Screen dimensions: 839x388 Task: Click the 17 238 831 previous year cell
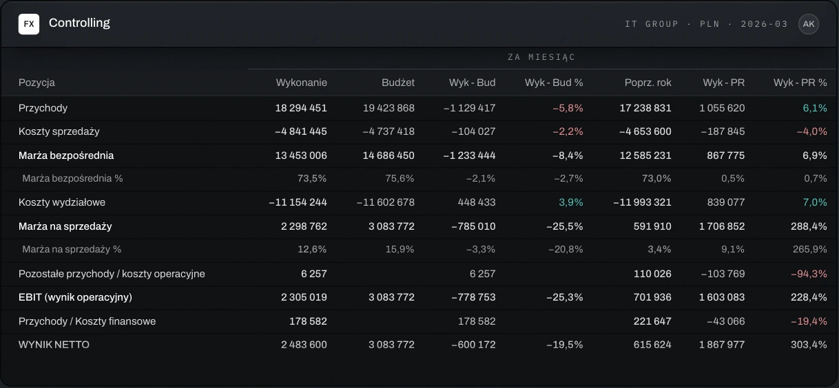(645, 108)
